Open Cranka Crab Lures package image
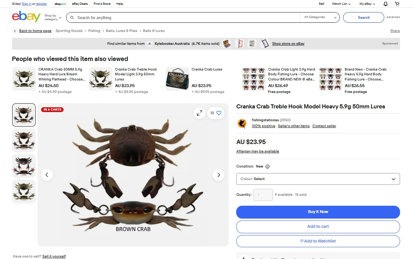Screen dimensions: 414x259 pos(177,79)
